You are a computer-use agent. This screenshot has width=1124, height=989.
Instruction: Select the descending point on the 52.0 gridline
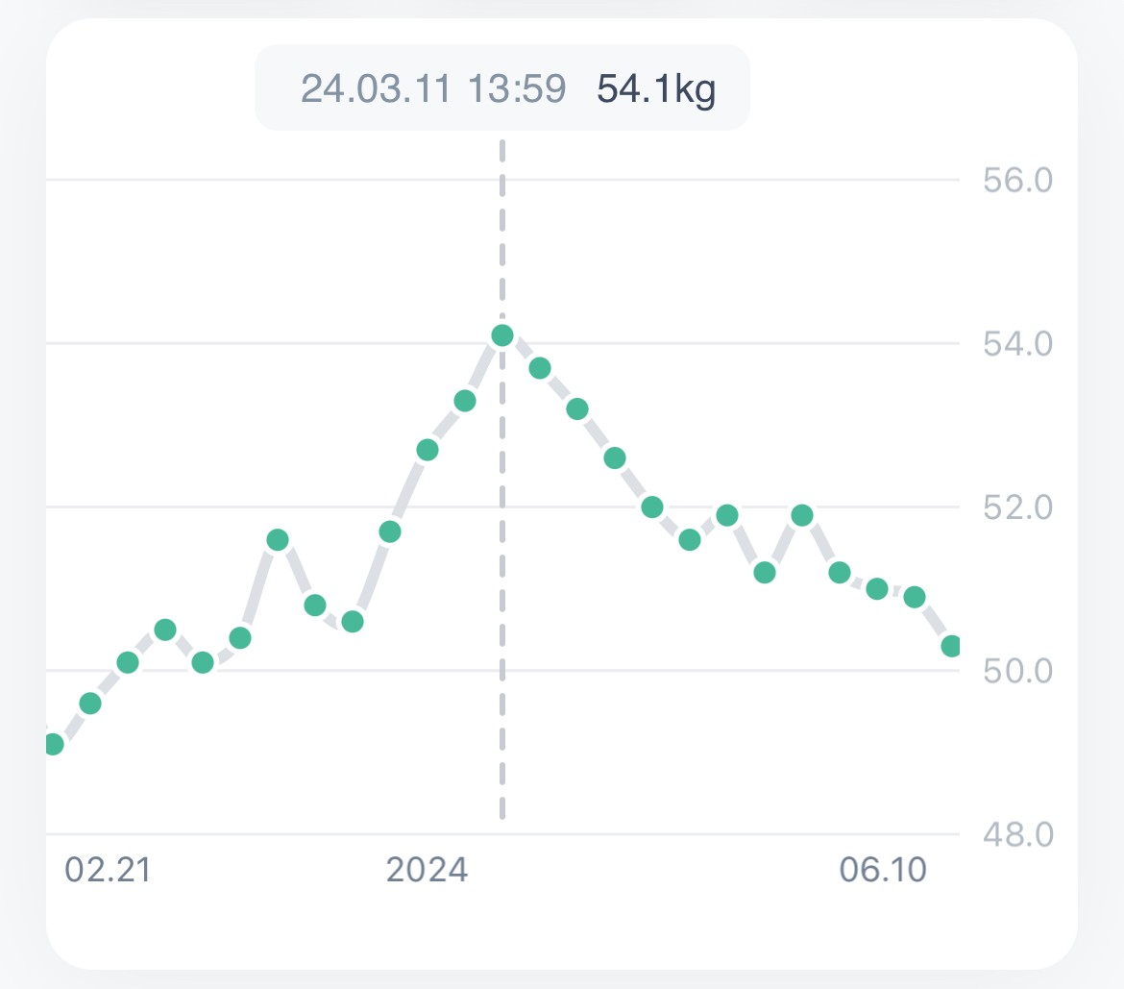tap(652, 507)
